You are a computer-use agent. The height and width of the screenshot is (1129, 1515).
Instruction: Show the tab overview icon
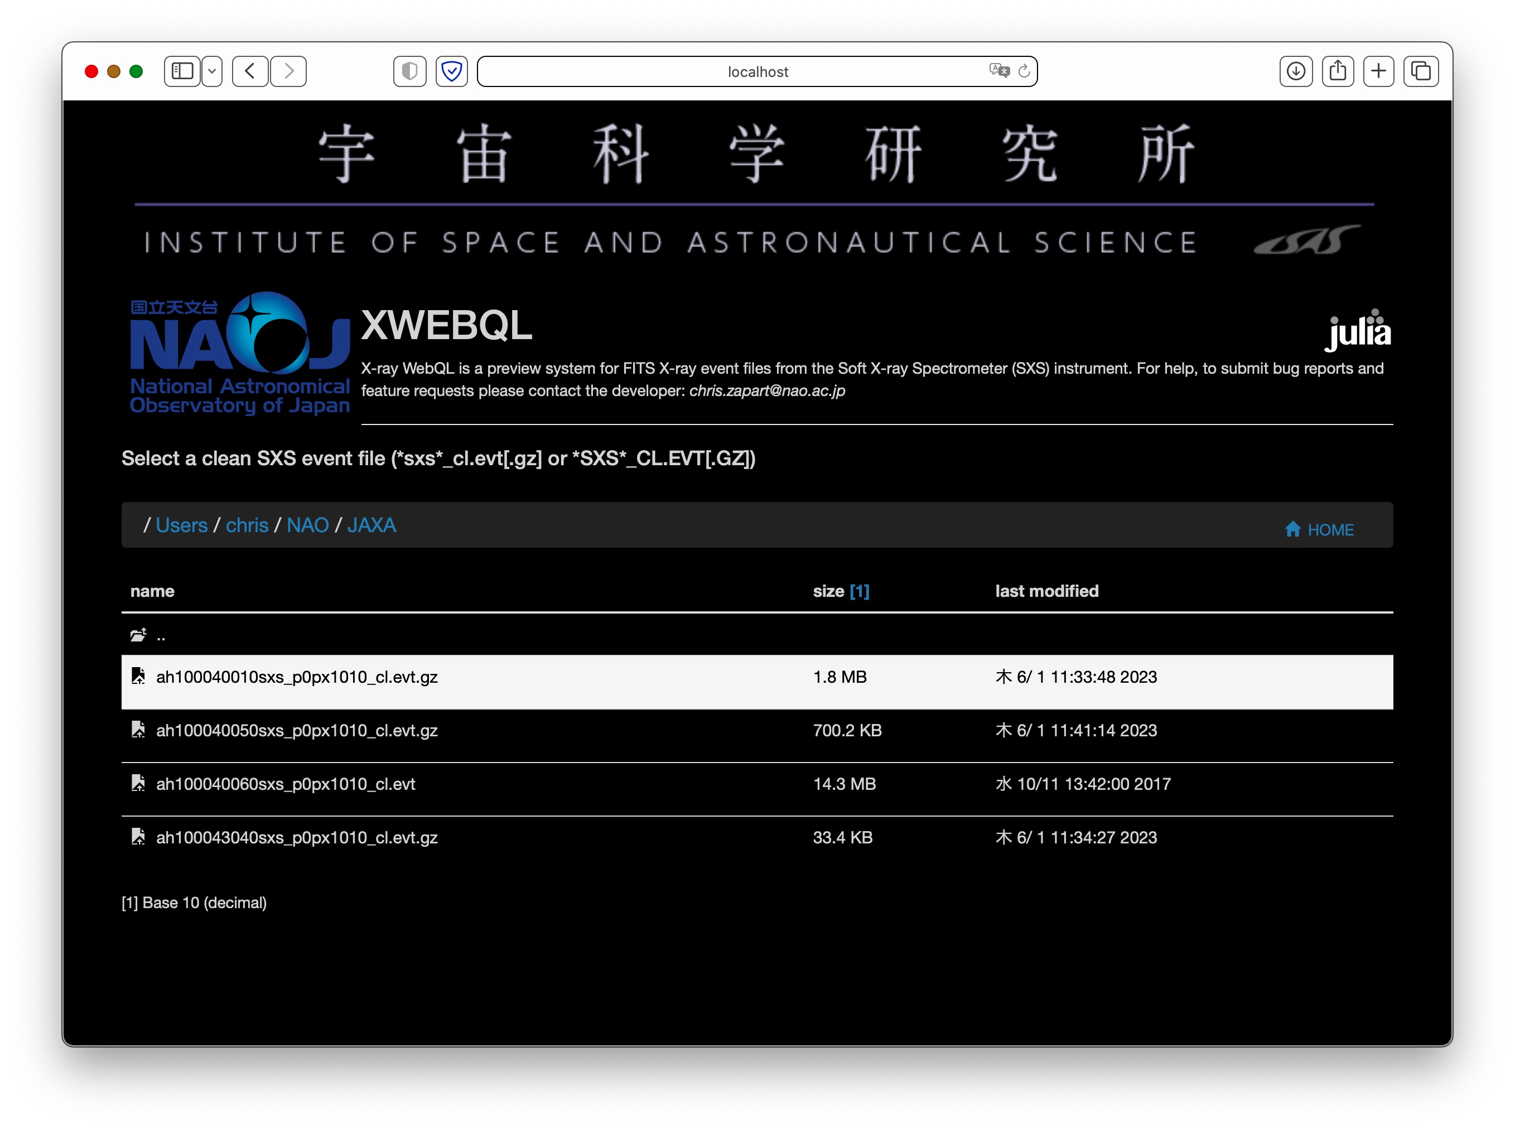pyautogui.click(x=1420, y=71)
